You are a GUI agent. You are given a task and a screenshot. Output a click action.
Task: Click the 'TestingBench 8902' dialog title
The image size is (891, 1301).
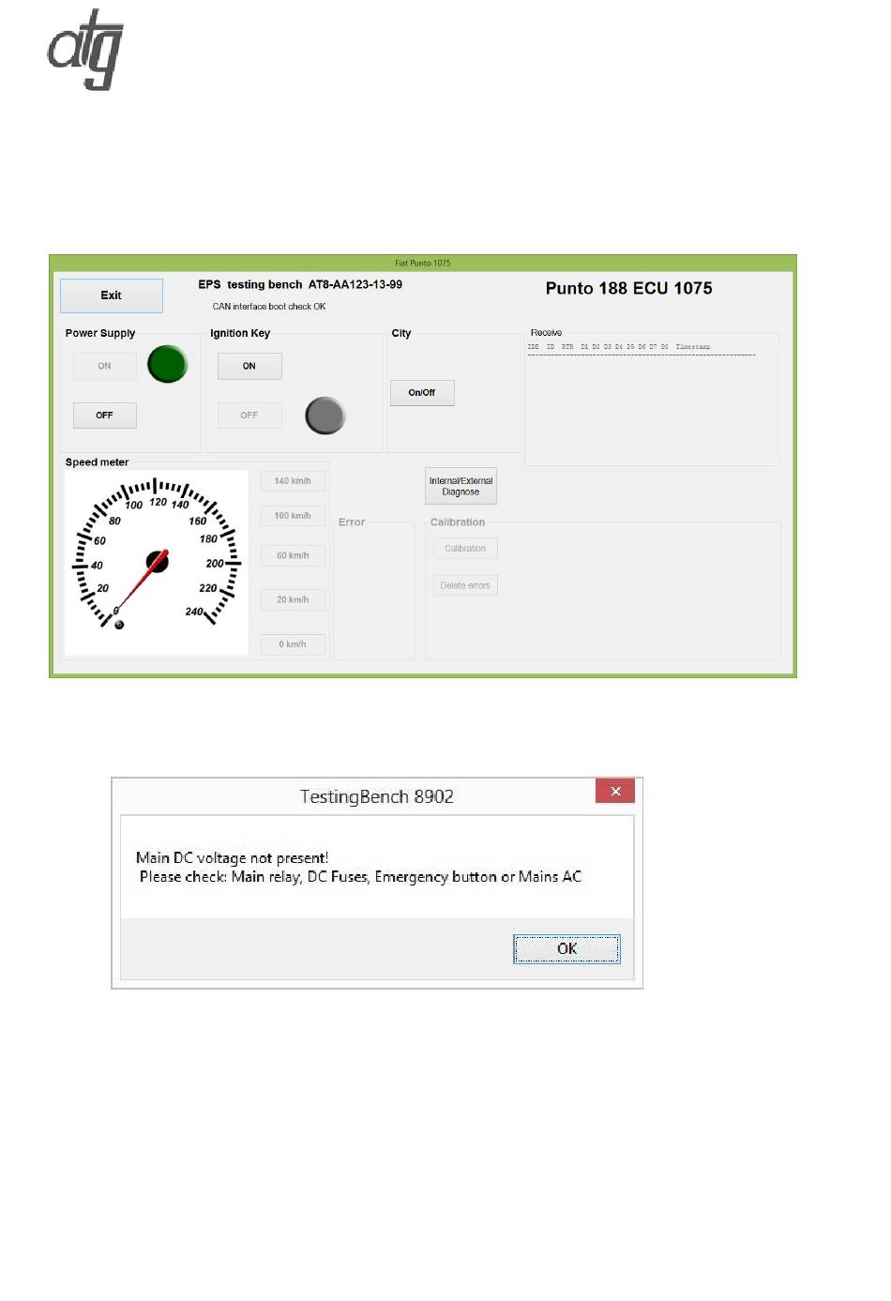(x=377, y=796)
